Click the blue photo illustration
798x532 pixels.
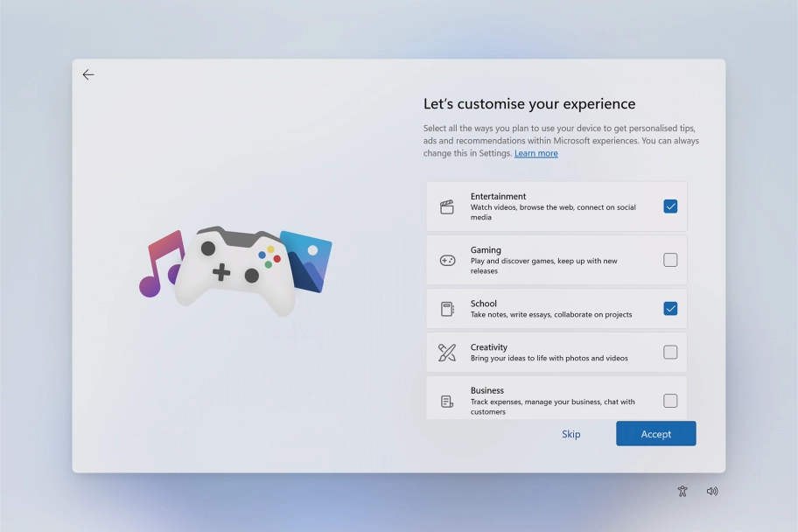[310, 258]
